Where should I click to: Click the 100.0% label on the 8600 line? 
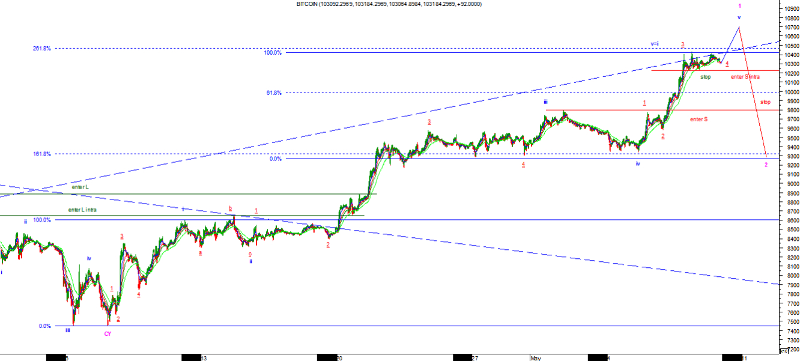tap(42, 220)
